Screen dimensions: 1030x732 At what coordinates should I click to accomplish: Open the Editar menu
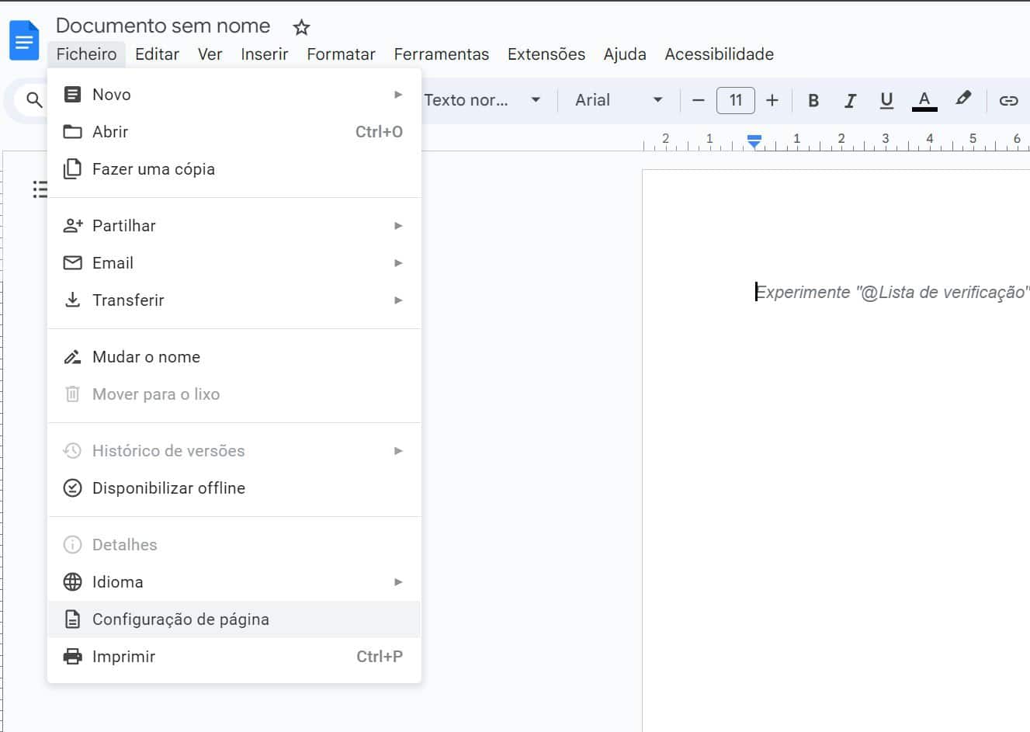point(157,54)
